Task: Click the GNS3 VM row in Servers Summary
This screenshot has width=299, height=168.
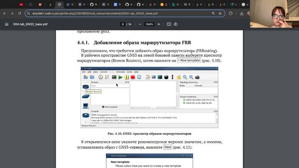Action: 200,100
